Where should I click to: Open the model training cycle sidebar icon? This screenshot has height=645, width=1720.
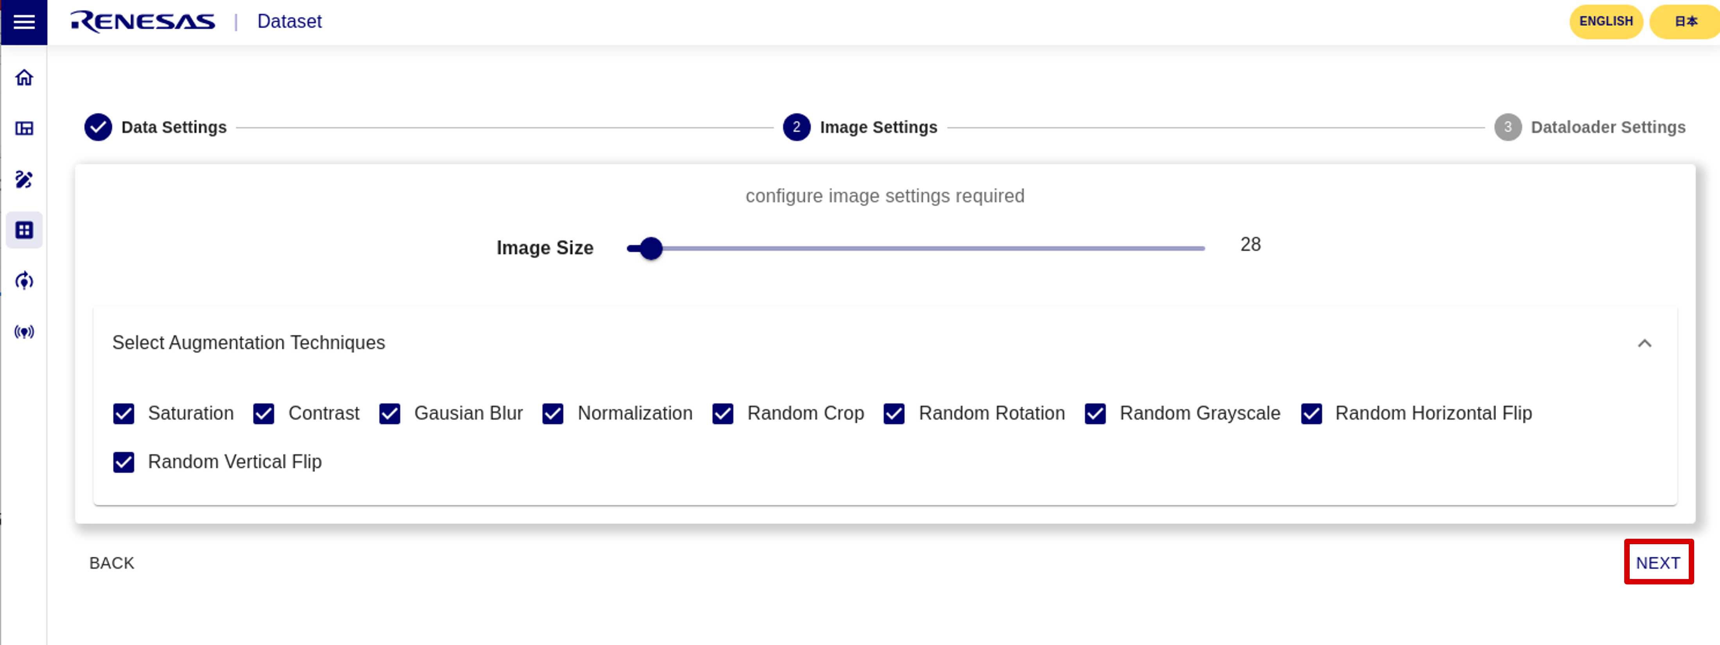[x=24, y=281]
